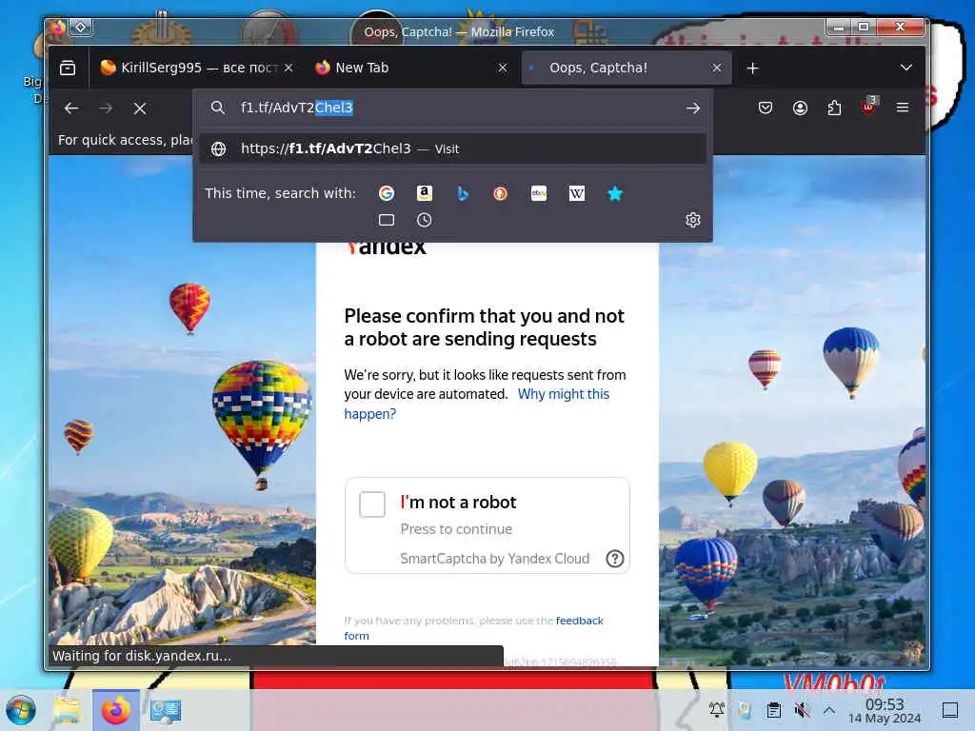Open Firefox application menu

click(903, 109)
